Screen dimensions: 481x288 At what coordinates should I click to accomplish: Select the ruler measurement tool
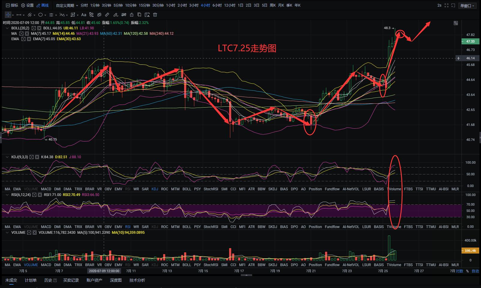pyautogui.click(x=107, y=15)
